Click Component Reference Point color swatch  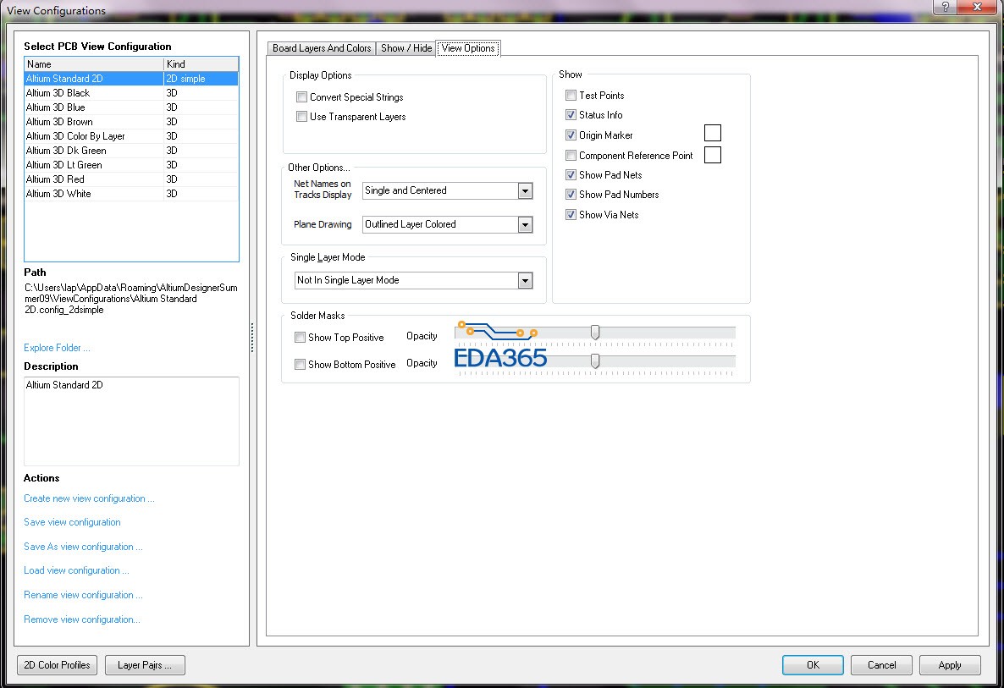713,155
